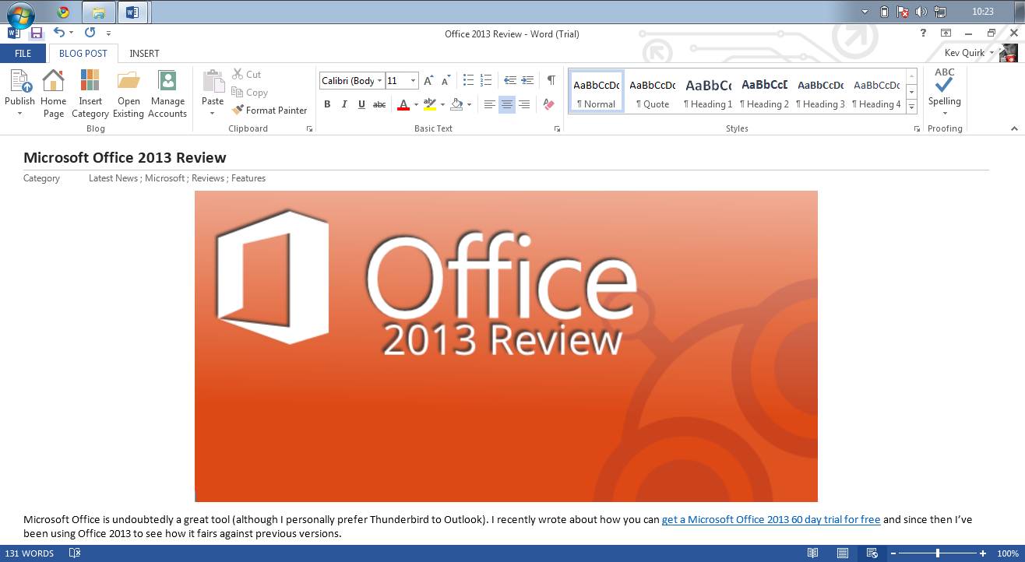Open the font size dropdown
This screenshot has width=1025, height=562.
click(x=413, y=81)
